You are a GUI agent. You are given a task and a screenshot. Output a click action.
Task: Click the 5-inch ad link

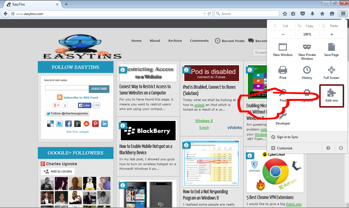click(x=204, y=127)
